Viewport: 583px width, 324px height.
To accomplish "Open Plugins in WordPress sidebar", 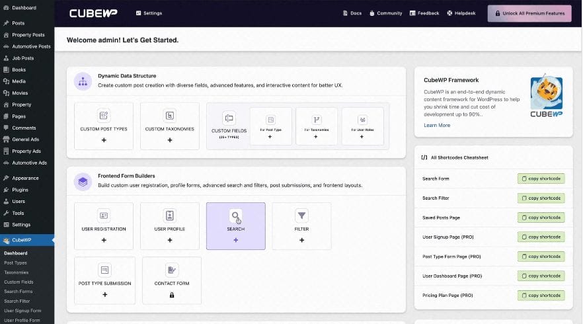I will [20, 190].
